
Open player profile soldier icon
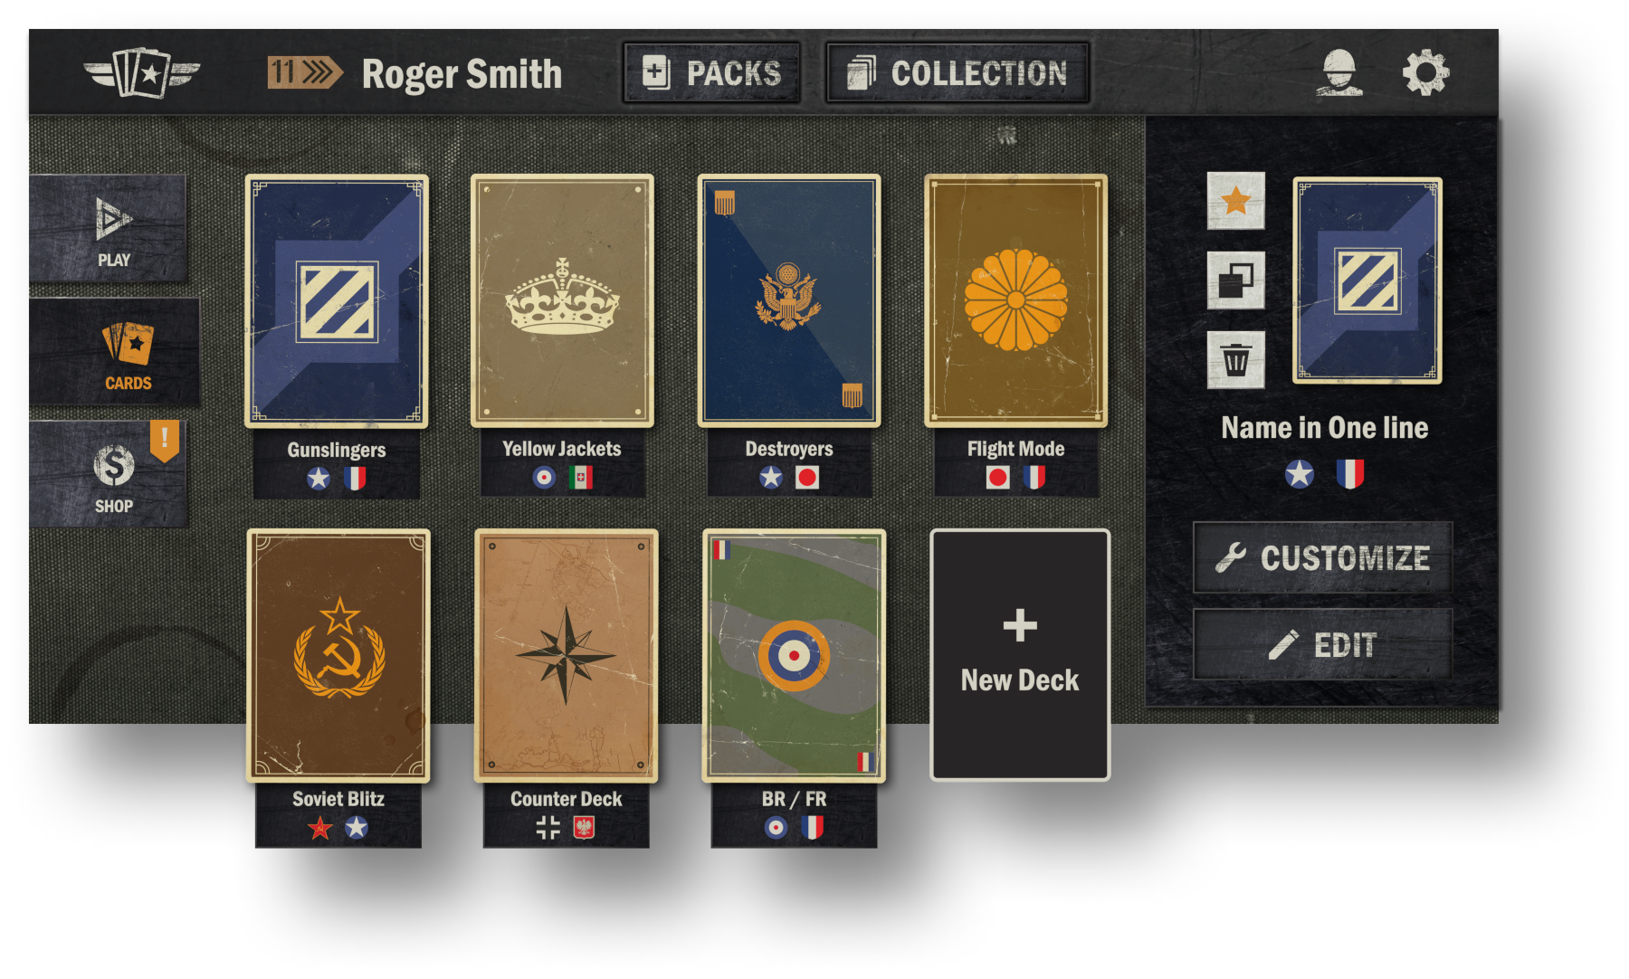pos(1339,72)
